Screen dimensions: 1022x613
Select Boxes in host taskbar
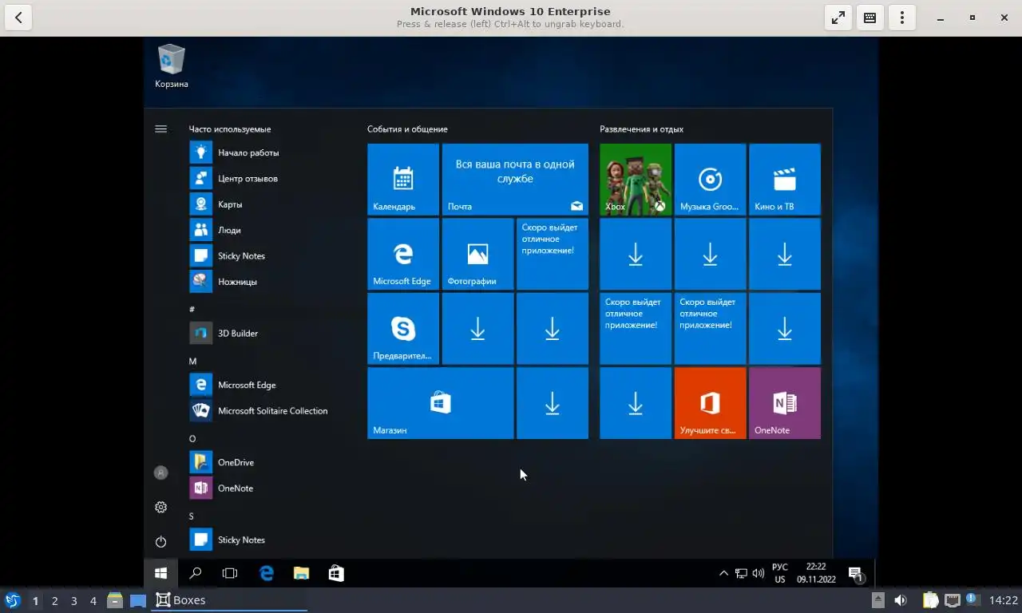[229, 600]
